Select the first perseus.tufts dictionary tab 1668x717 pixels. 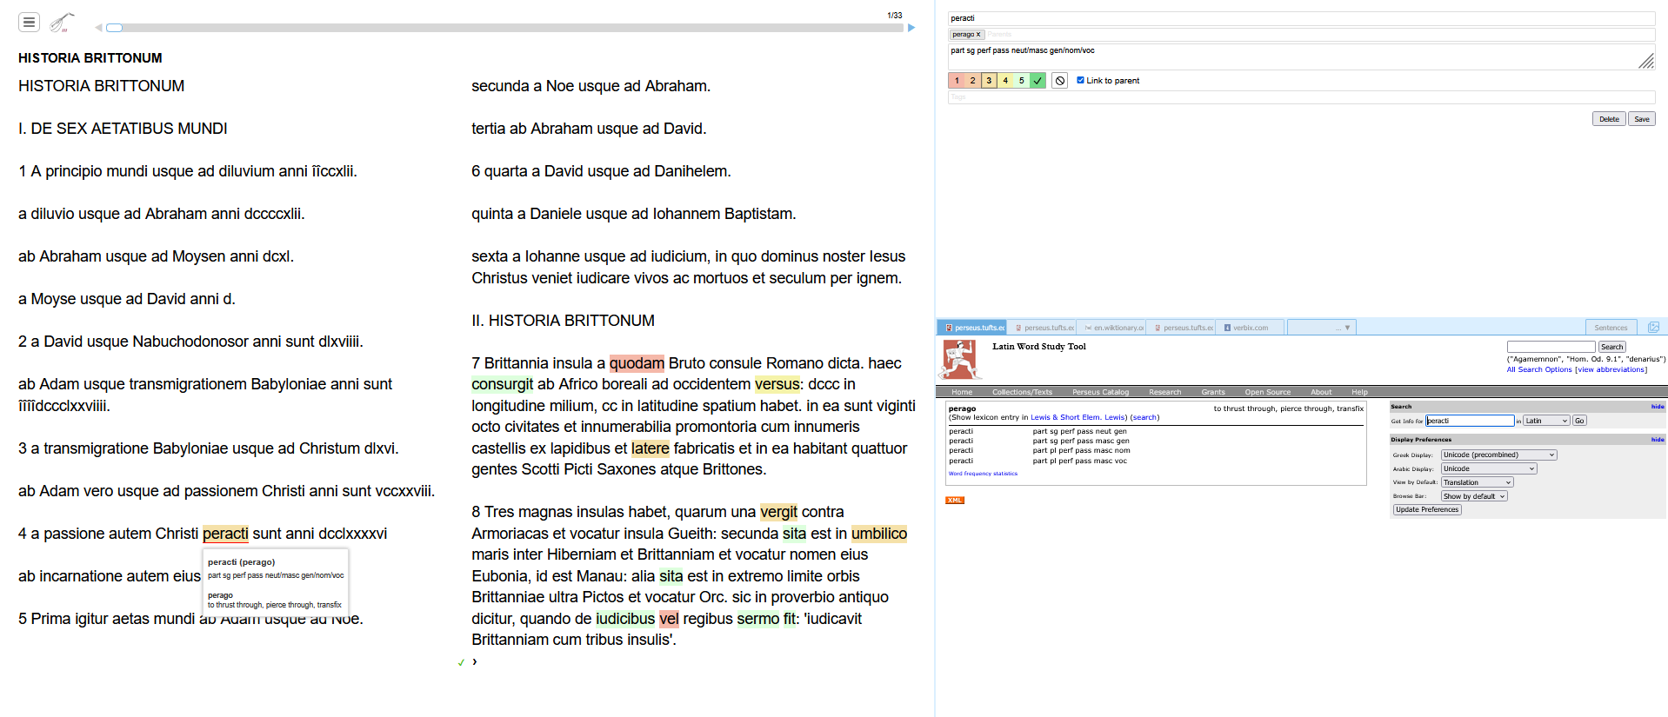point(972,328)
